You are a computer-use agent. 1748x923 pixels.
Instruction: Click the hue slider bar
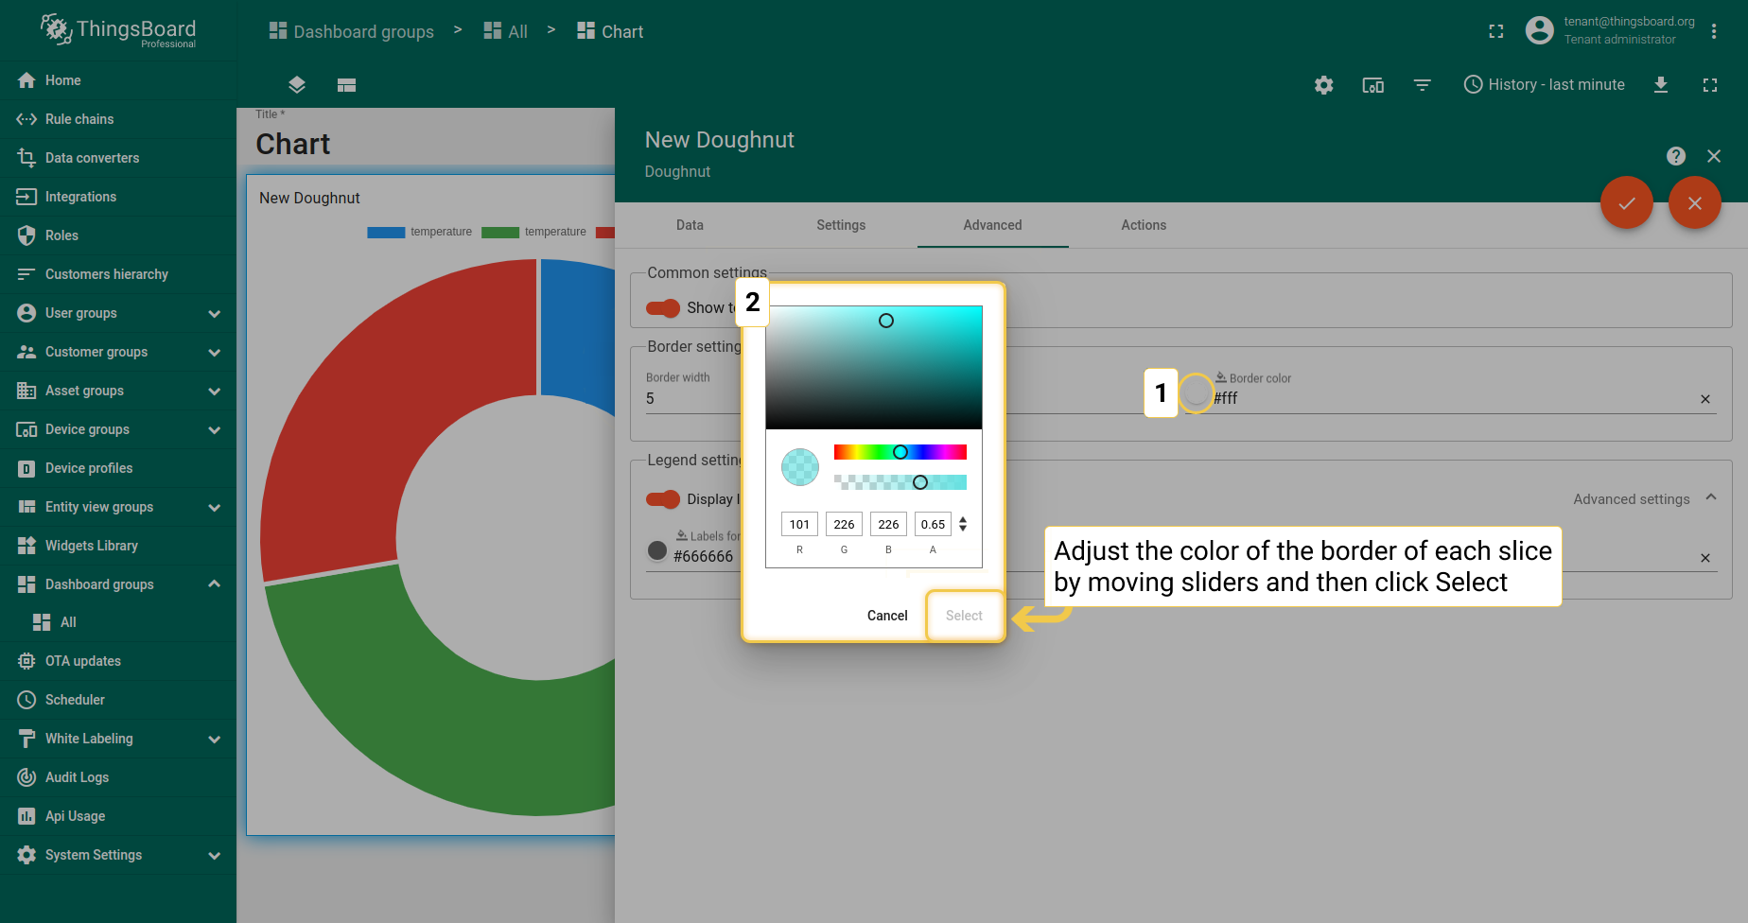(900, 452)
